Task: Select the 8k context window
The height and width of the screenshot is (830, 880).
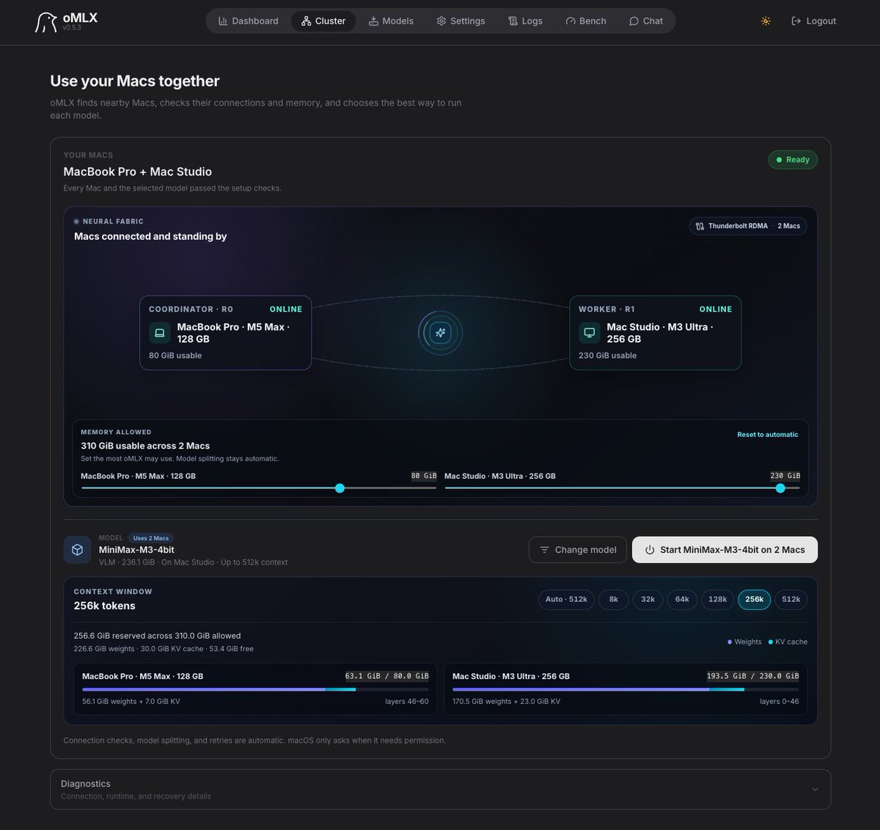Action: click(x=614, y=599)
